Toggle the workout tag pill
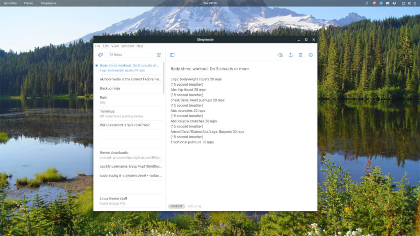The image size is (420, 236). [176, 206]
